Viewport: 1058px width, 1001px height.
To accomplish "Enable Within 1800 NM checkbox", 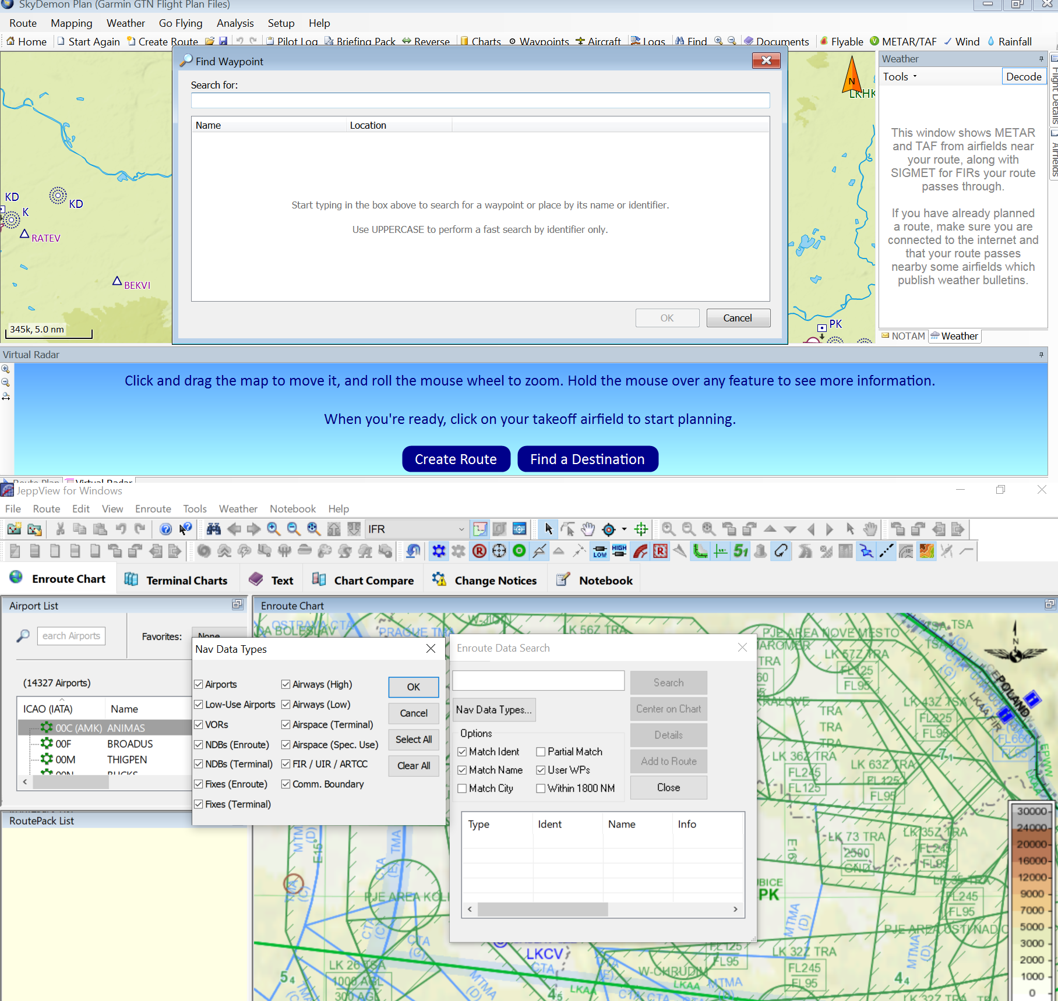I will click(x=541, y=788).
